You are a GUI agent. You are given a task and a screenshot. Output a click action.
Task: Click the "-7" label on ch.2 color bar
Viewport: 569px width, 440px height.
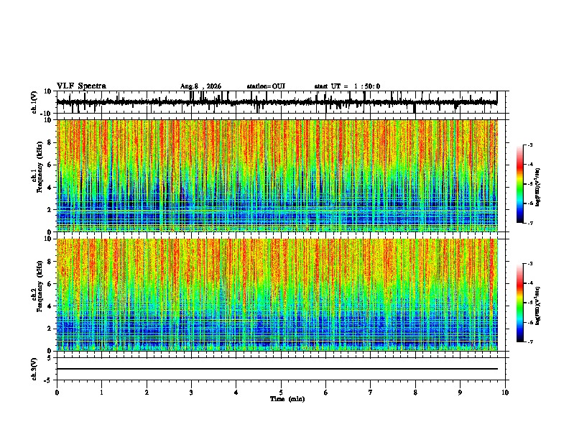(x=530, y=342)
